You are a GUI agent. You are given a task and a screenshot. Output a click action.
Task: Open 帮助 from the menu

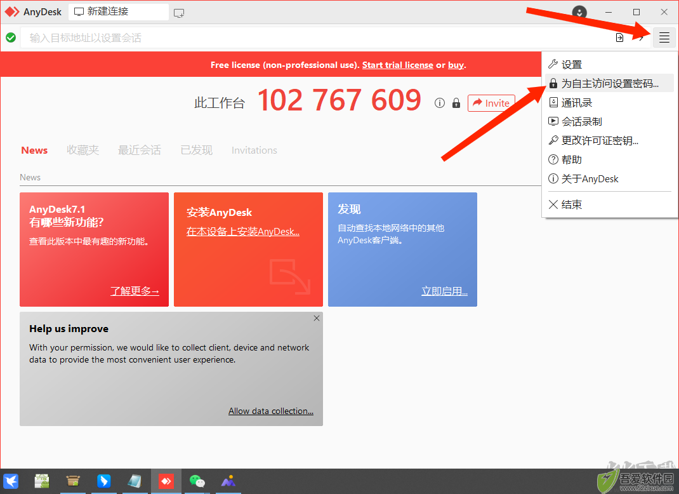[x=609, y=159]
